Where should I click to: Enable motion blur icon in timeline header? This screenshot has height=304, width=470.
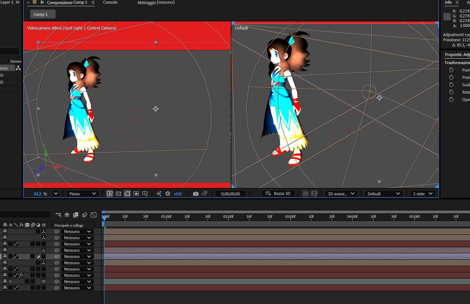[x=85, y=215]
